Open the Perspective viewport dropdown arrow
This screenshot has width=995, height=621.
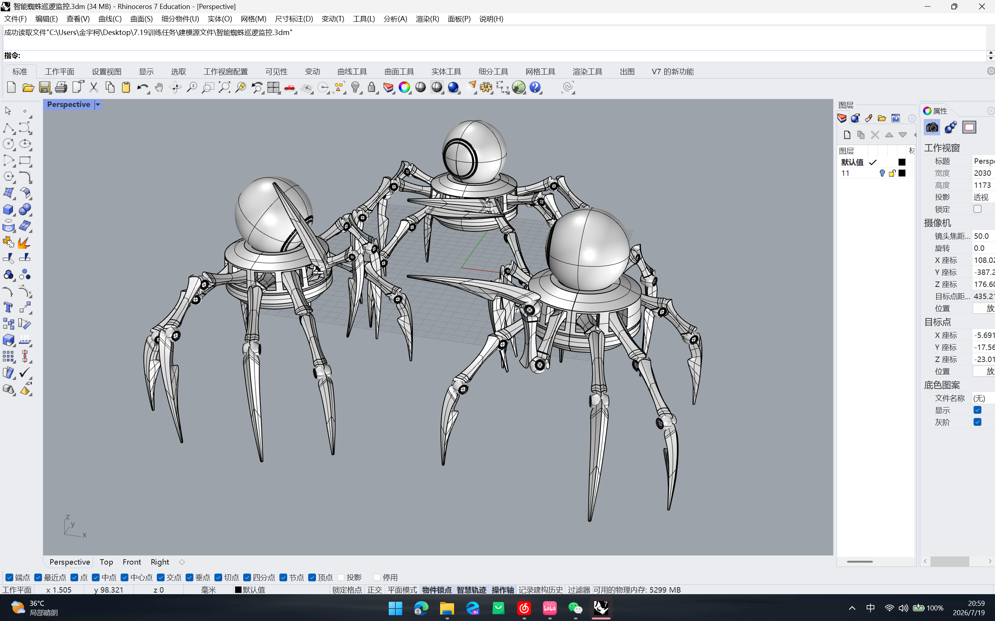tap(98, 105)
